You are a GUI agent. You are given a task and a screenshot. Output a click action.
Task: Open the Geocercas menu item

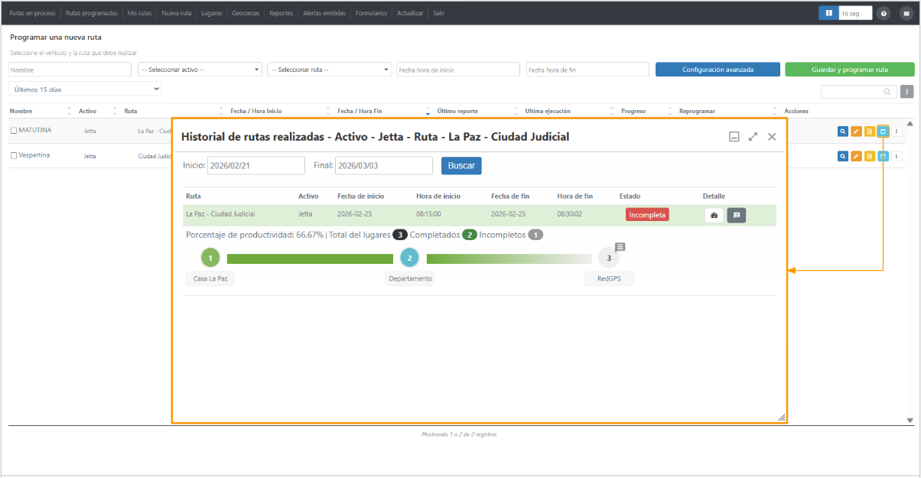point(246,13)
